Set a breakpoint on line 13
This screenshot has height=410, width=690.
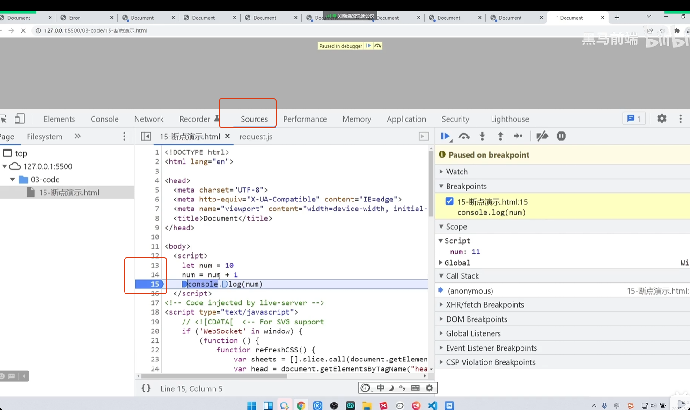point(155,265)
